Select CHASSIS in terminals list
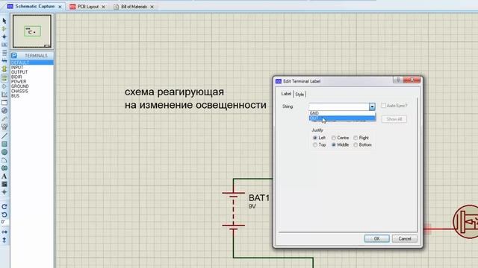478x268 pixels. pyautogui.click(x=19, y=91)
